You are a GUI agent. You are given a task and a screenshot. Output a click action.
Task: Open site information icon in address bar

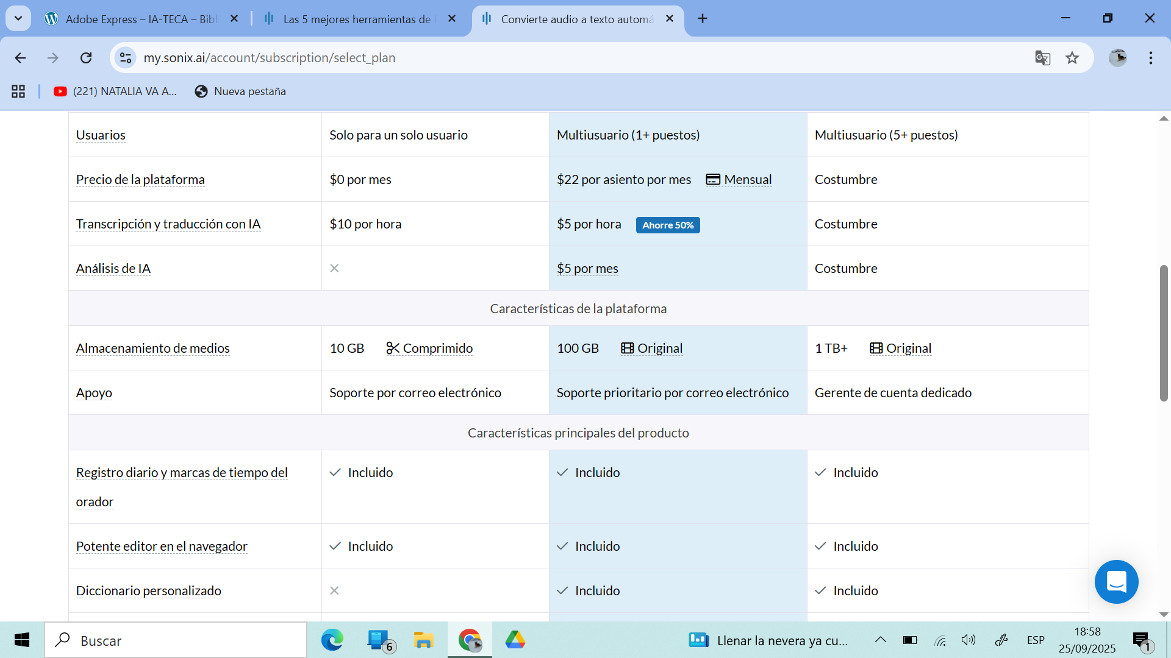point(126,58)
